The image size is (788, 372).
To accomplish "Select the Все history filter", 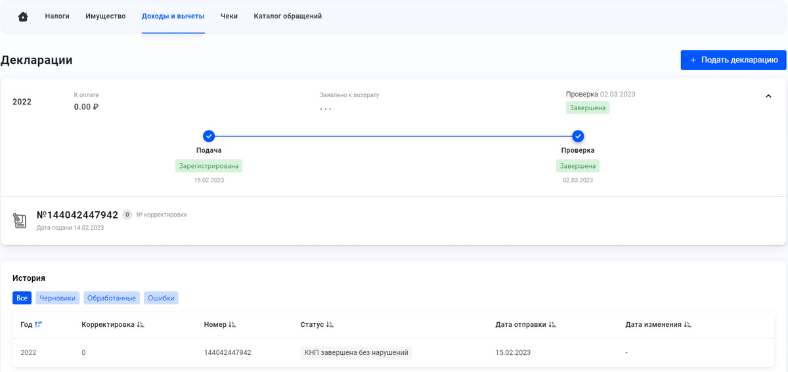I will click(x=22, y=299).
